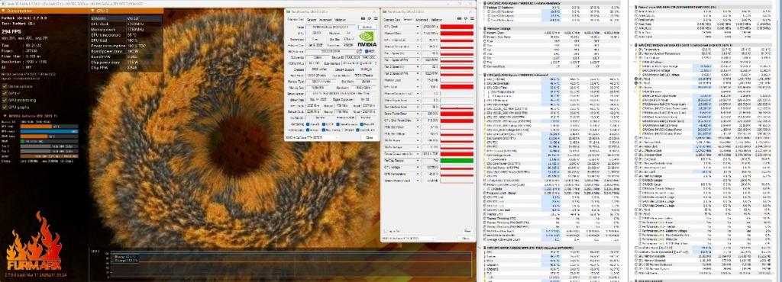Click the refresh icon in the GPU-Z Sensors window

[466, 18]
